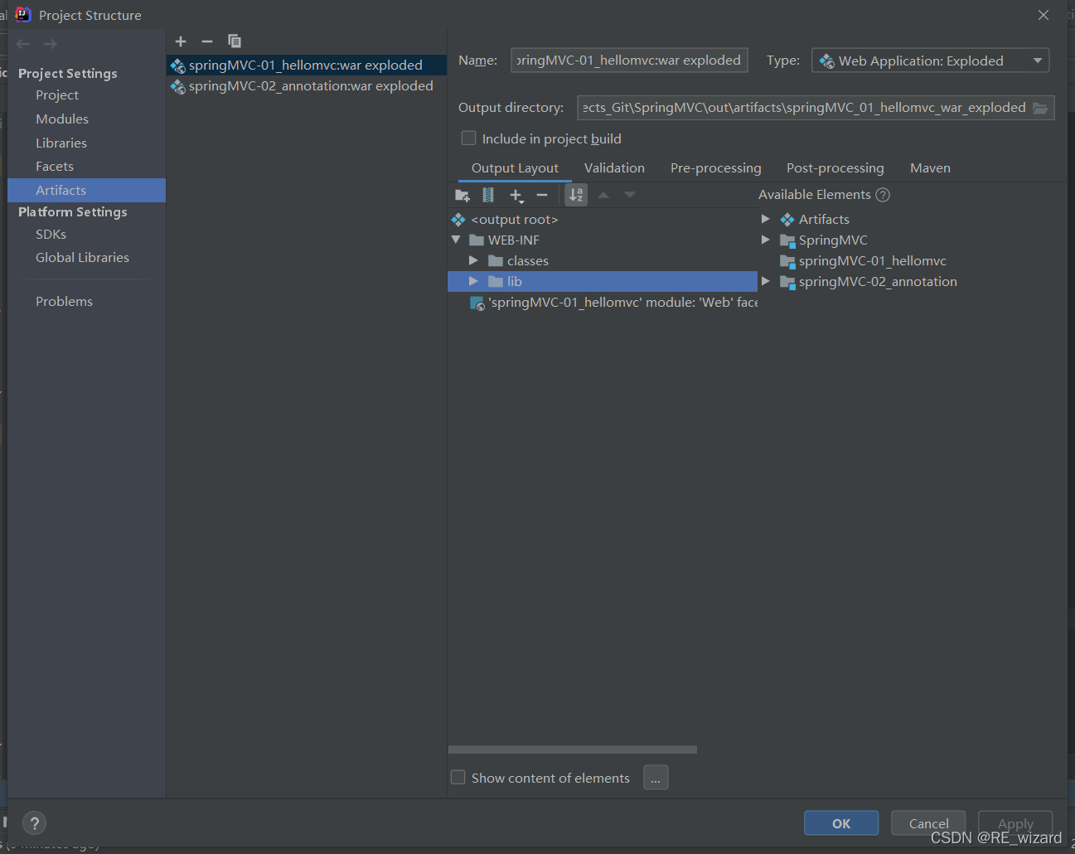The width and height of the screenshot is (1075, 854).
Task: Create archive in output layout
Action: click(488, 195)
